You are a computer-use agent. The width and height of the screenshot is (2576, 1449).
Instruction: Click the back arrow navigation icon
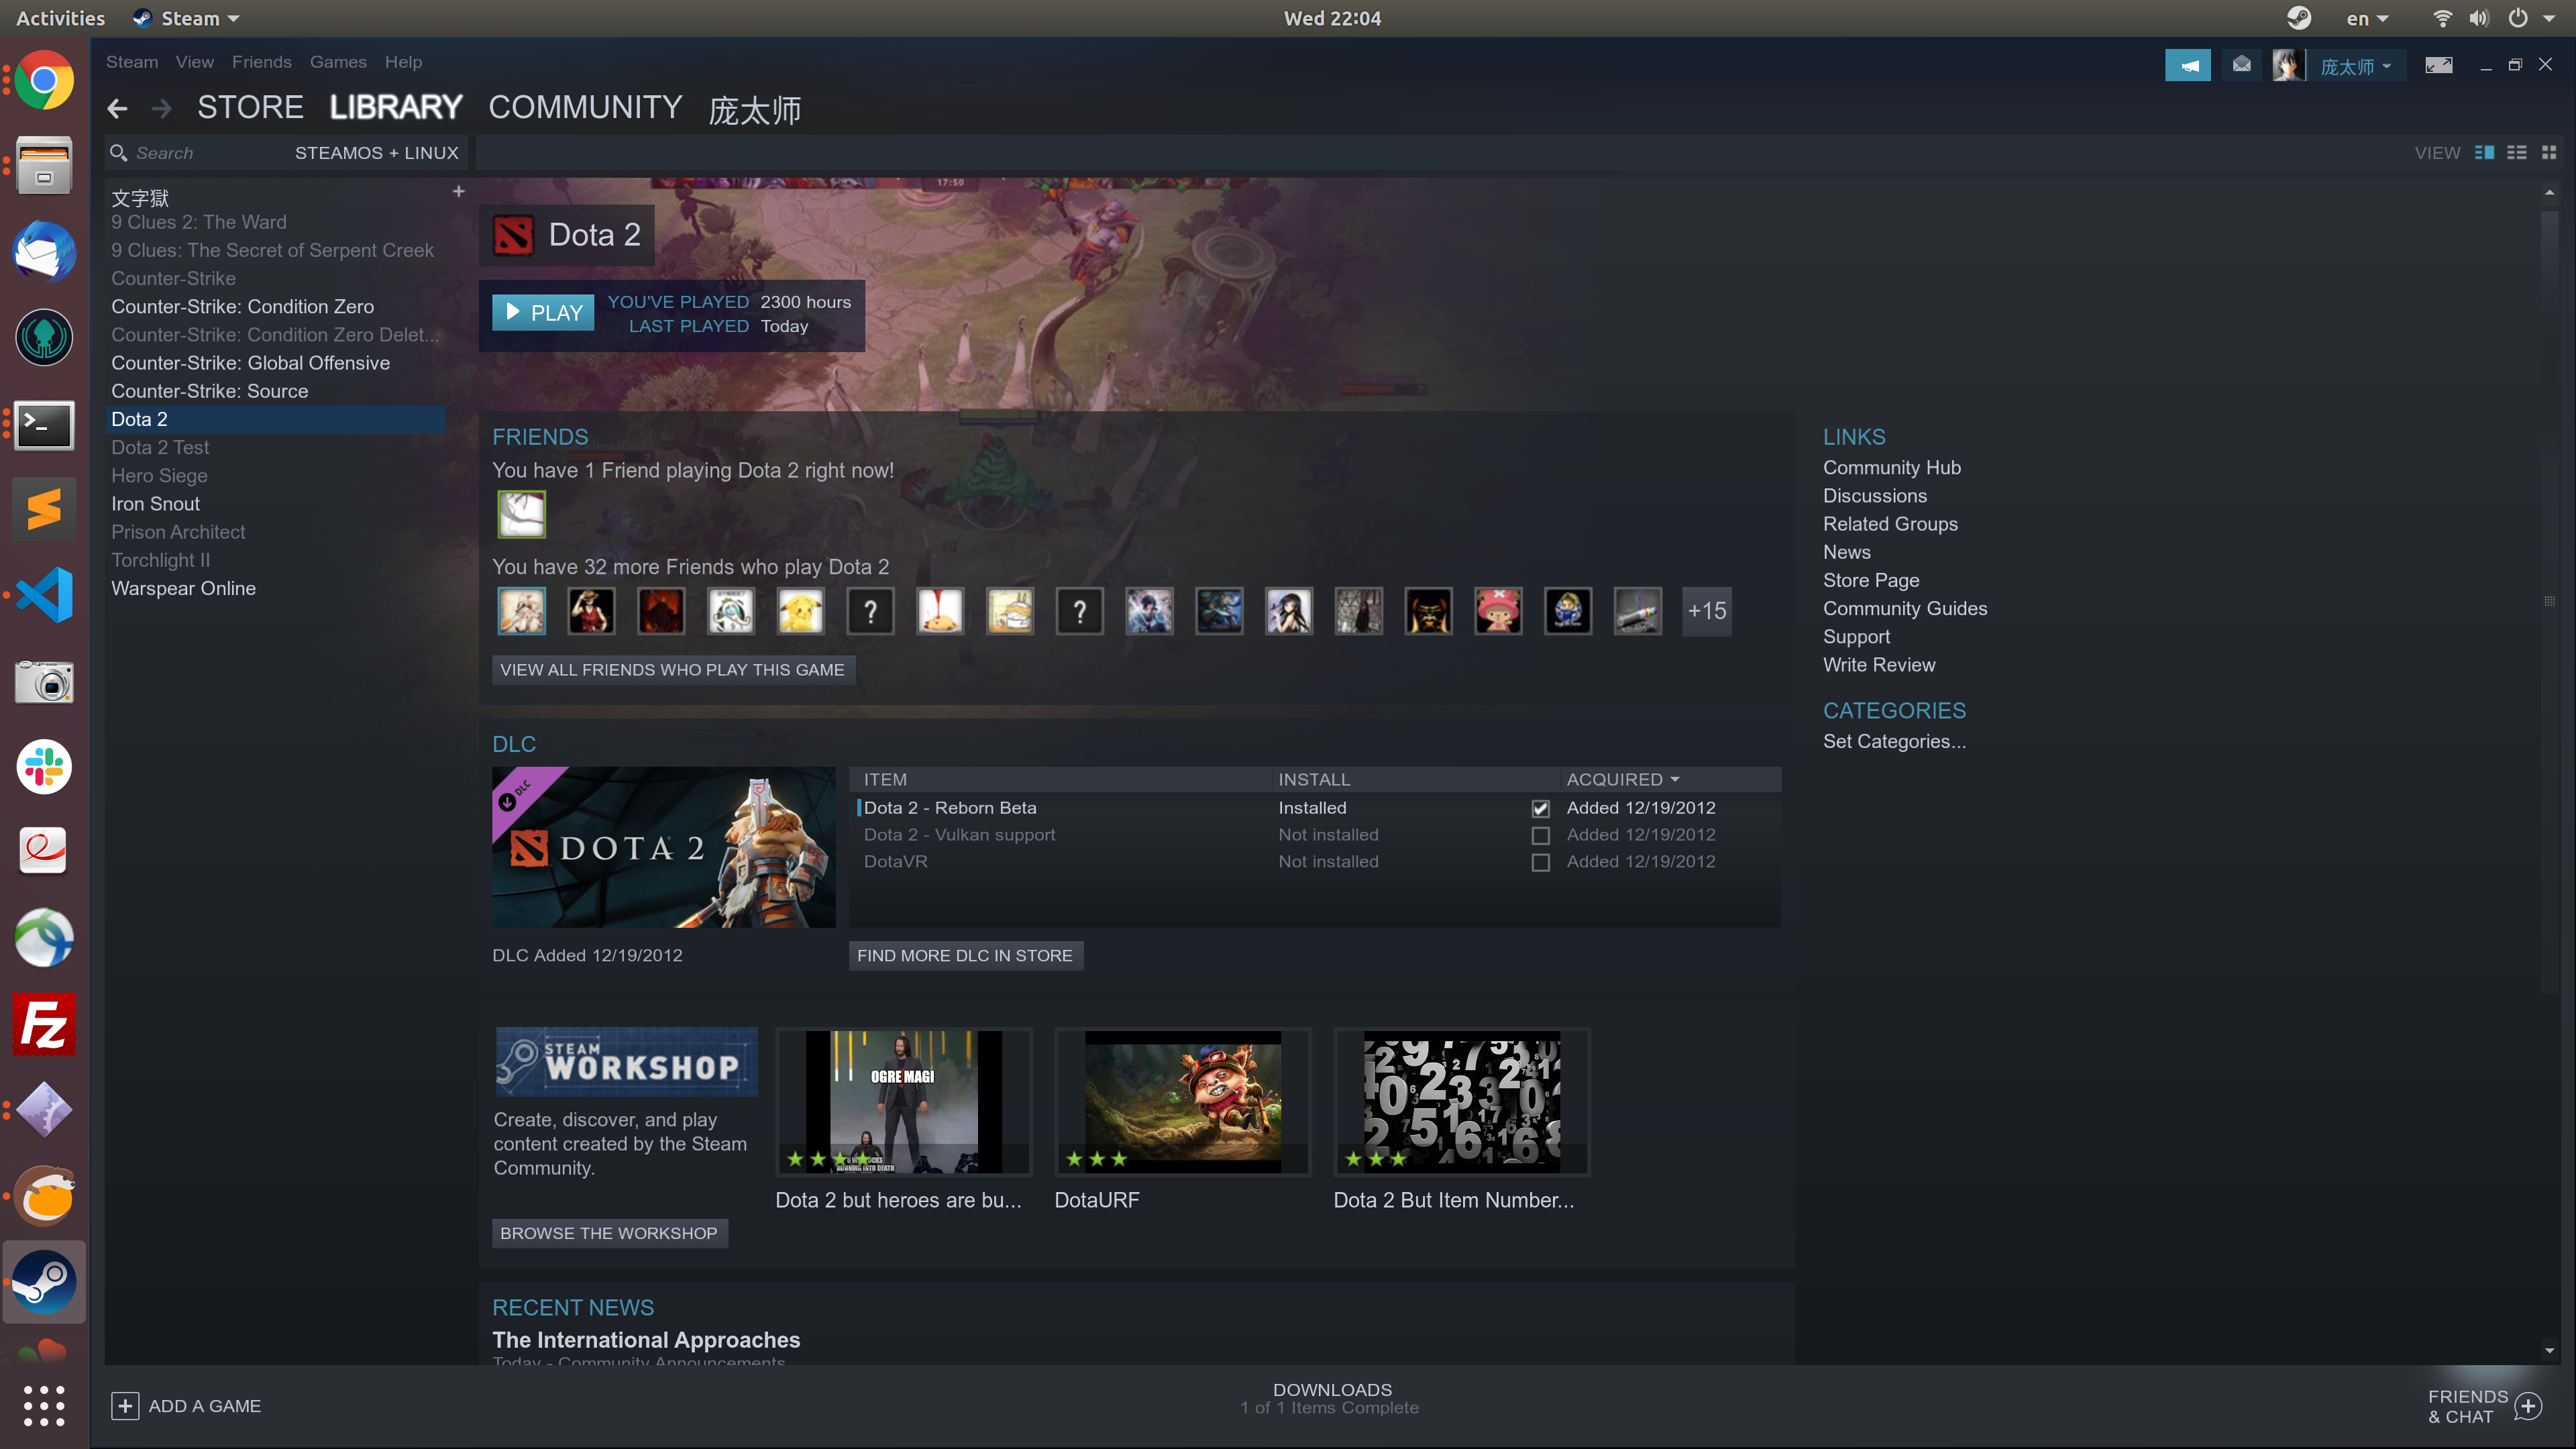[x=117, y=110]
